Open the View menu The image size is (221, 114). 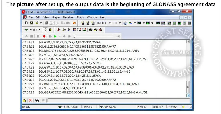(x=46, y=17)
